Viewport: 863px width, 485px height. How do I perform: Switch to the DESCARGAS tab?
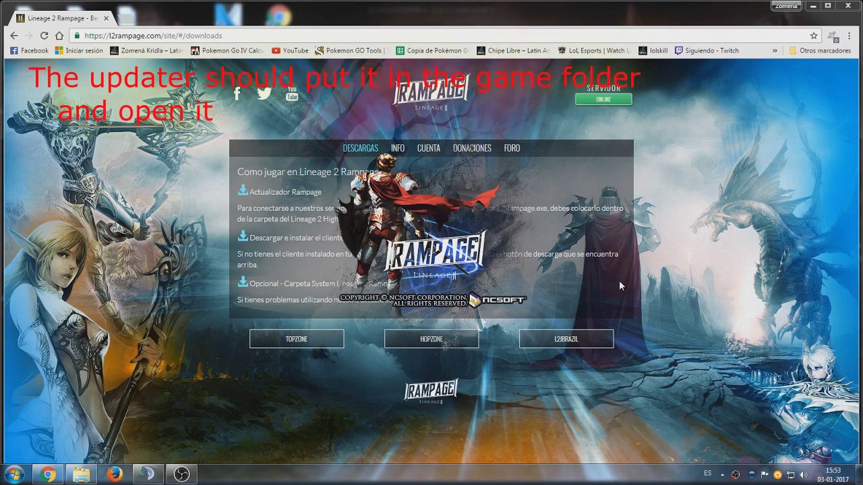pyautogui.click(x=360, y=148)
